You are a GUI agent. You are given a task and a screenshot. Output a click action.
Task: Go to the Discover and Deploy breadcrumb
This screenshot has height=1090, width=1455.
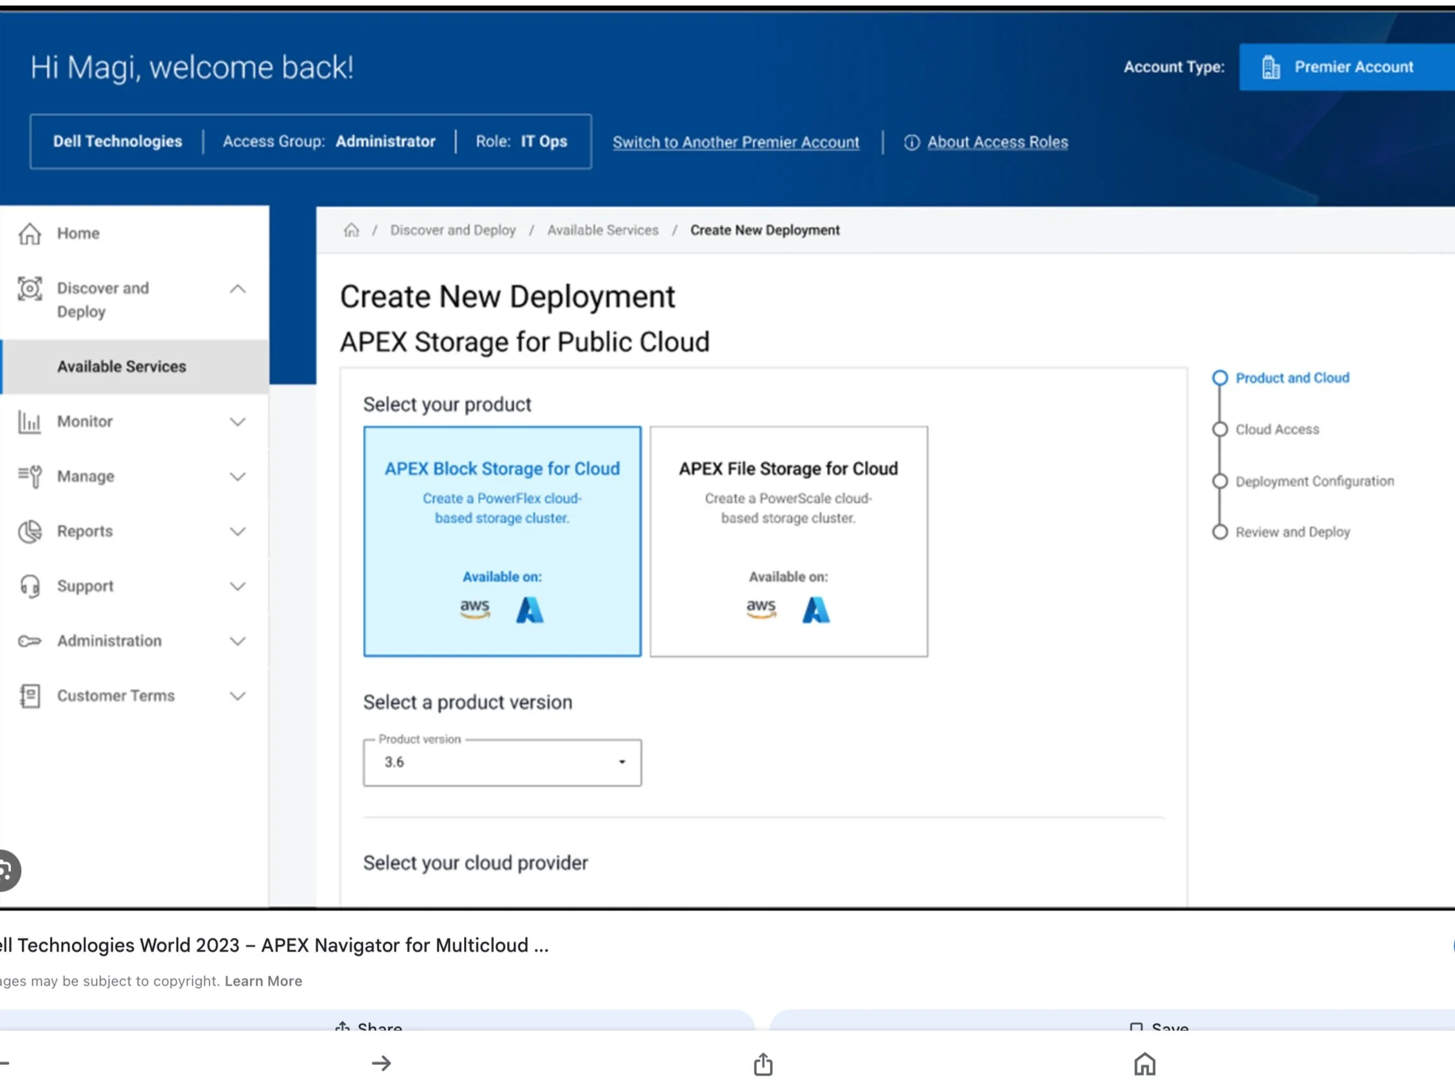point(452,230)
